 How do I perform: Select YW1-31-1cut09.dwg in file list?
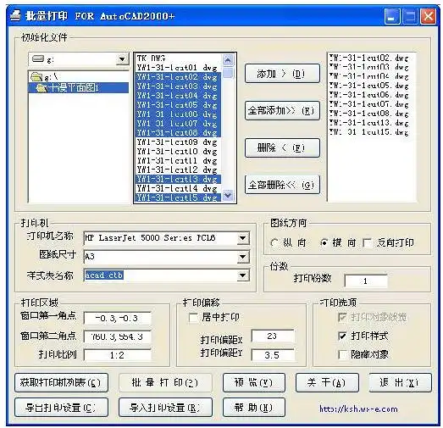click(178, 142)
